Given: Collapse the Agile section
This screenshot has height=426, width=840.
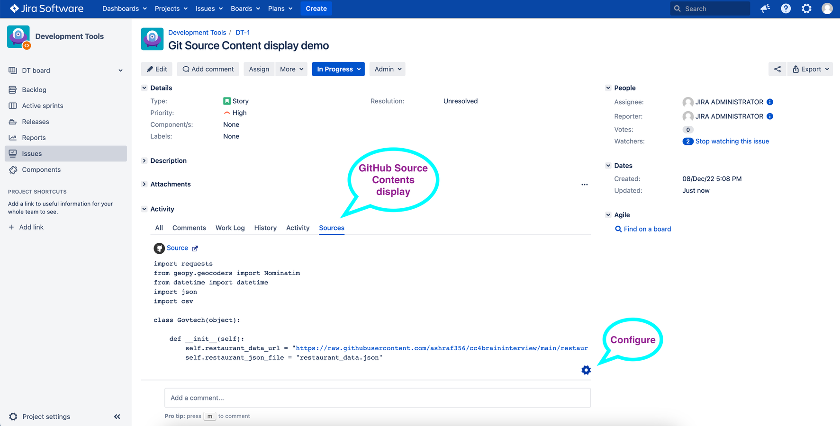Looking at the screenshot, I should (x=608, y=215).
